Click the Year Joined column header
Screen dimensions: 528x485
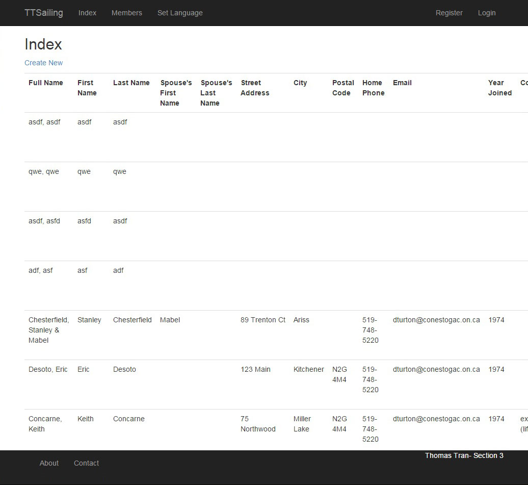[x=499, y=88]
